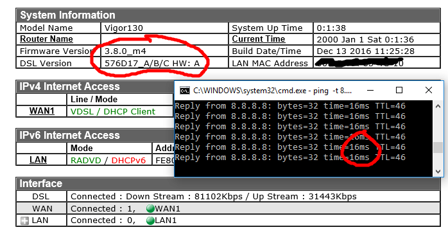Select the System Up Time value 0:1:38

pyautogui.click(x=331, y=28)
